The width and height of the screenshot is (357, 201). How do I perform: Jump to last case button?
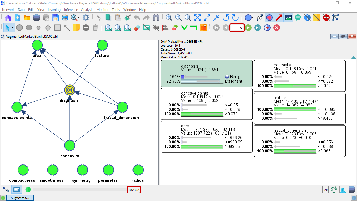[x=258, y=28]
